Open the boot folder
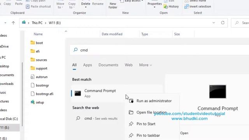Image resolution: width=249 pixels, height=140 pixels. point(37,43)
